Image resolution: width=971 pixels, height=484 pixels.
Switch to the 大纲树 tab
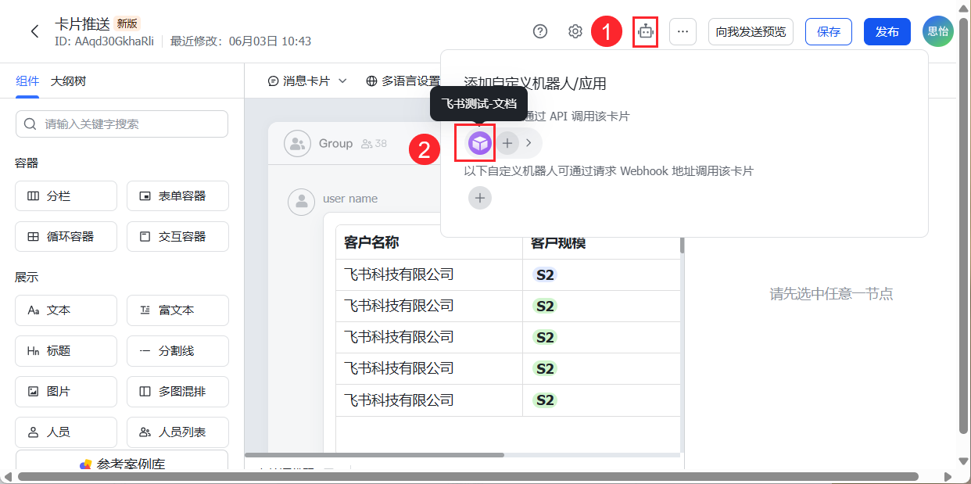68,81
